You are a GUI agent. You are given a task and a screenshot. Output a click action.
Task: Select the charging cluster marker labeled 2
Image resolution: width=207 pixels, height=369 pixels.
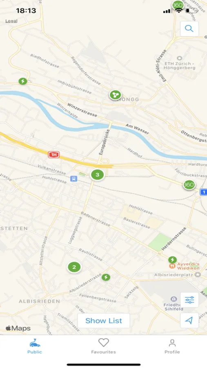tap(74, 267)
